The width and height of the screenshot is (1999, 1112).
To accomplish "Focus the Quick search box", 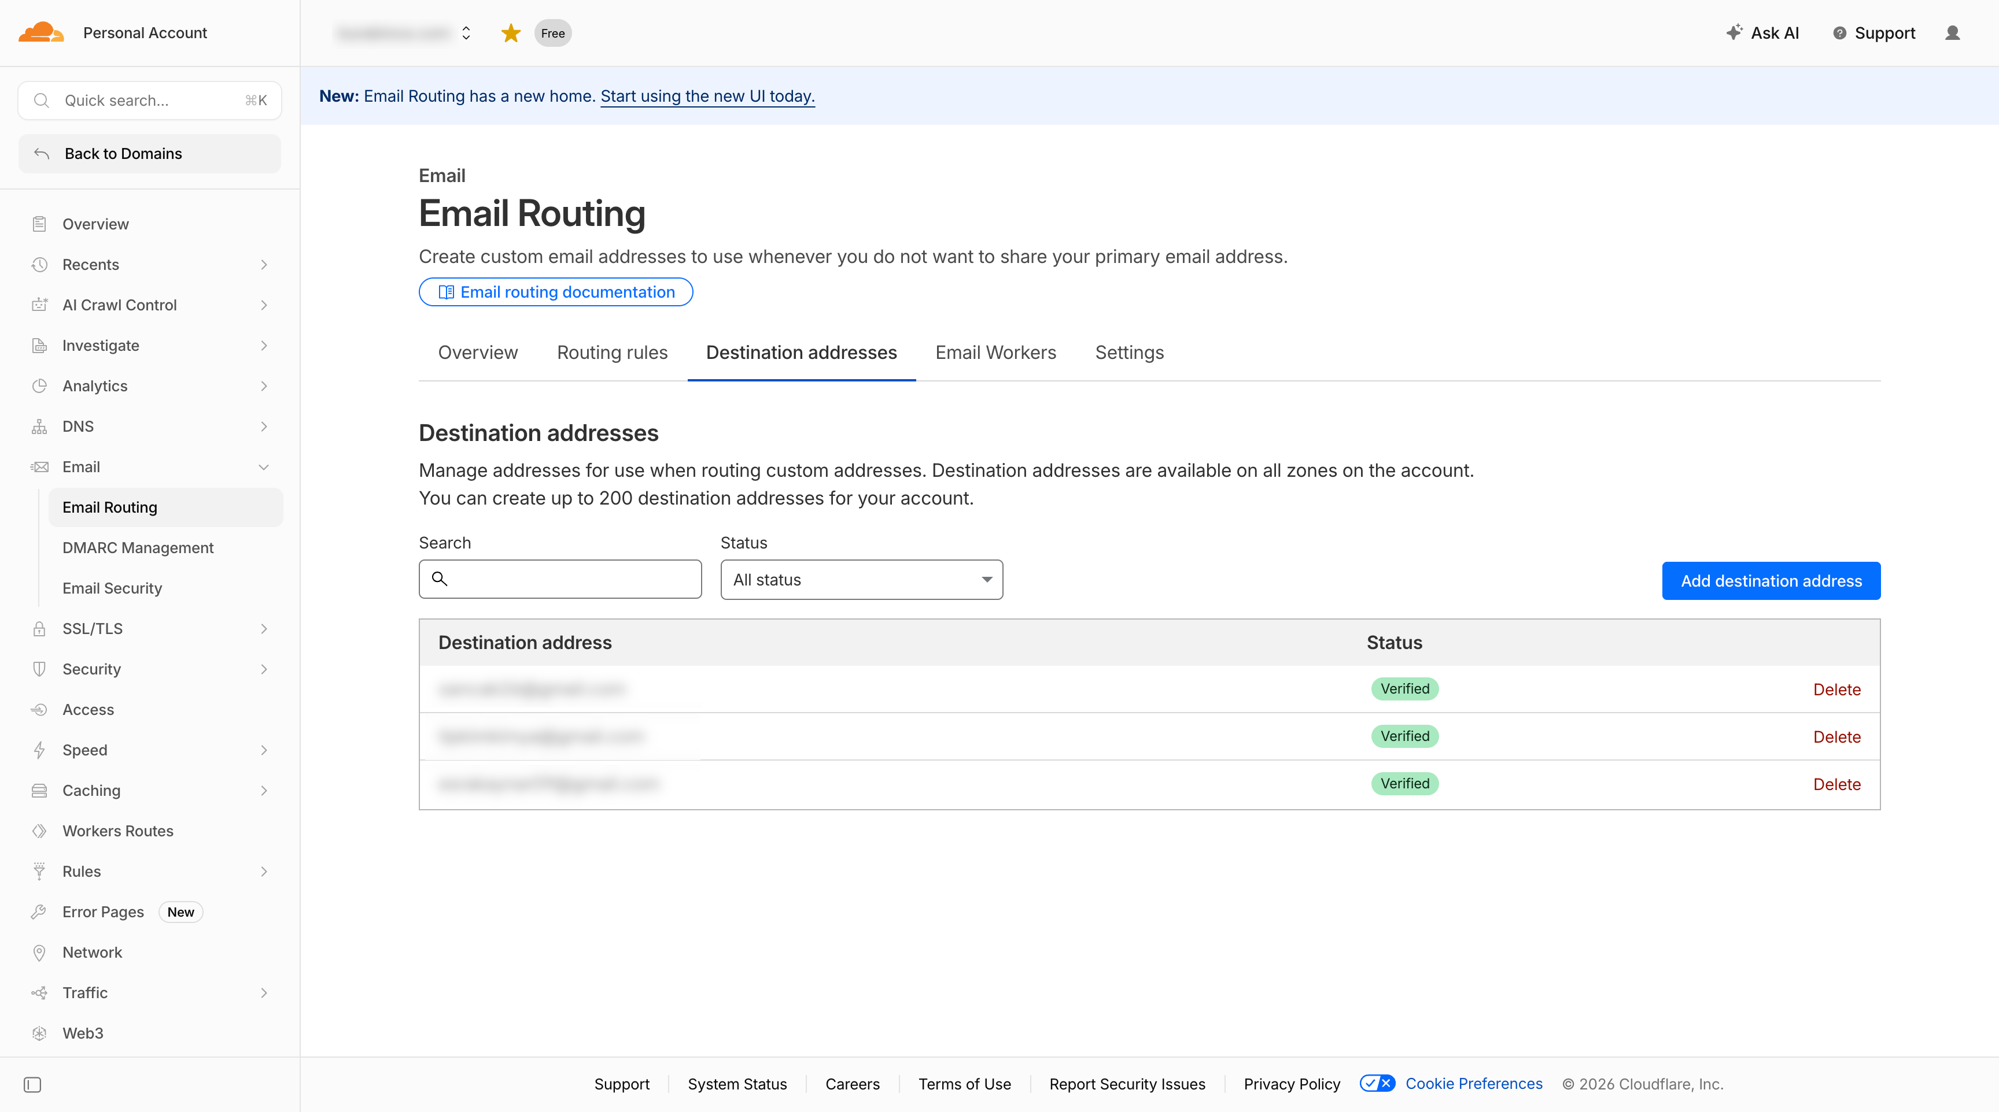I will pyautogui.click(x=150, y=101).
